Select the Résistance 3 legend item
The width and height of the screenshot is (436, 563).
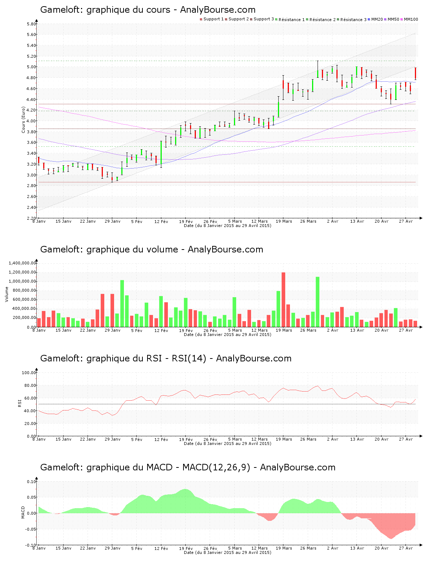pos(353,20)
